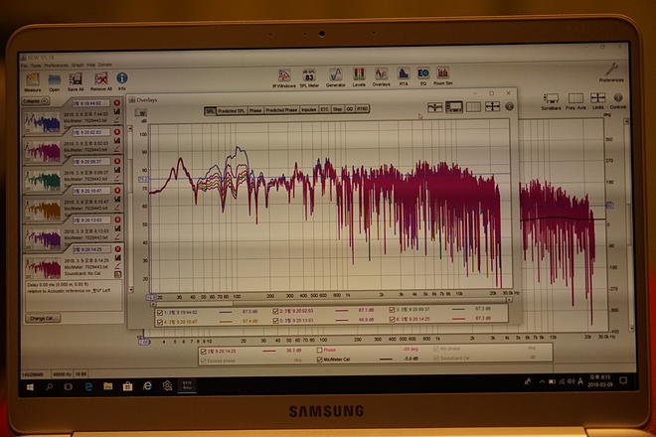
Task: Select the SPL overlay tab
Action: coord(210,111)
